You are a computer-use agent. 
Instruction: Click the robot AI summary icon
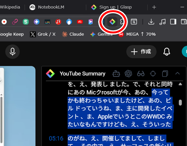116,74
